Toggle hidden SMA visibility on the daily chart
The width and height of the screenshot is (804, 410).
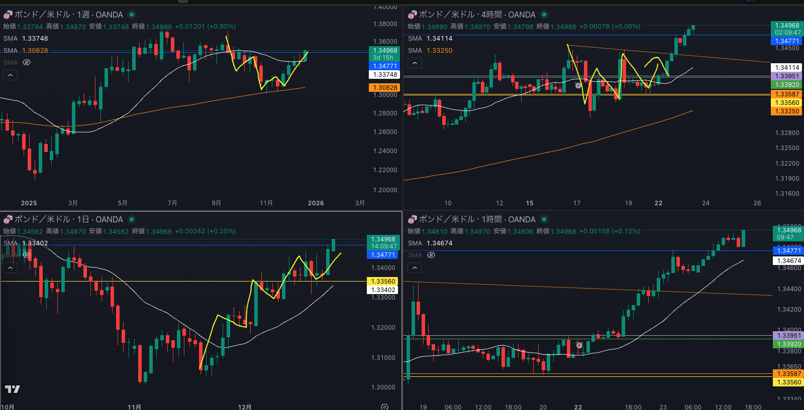[x=27, y=255]
